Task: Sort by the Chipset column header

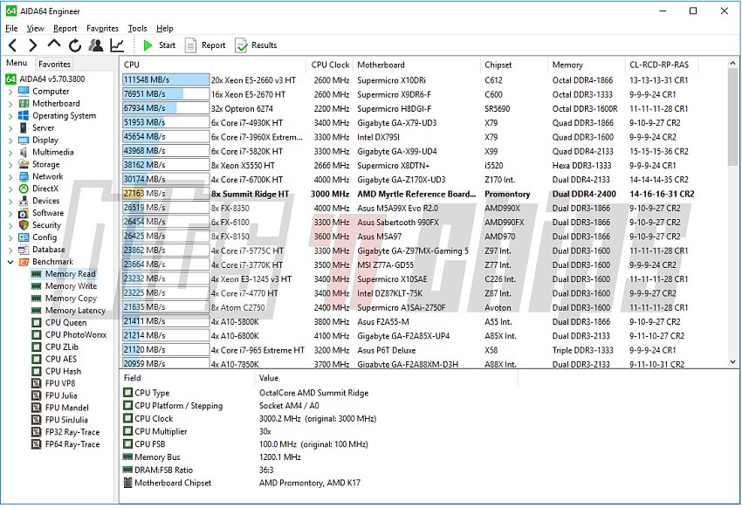Action: click(514, 65)
